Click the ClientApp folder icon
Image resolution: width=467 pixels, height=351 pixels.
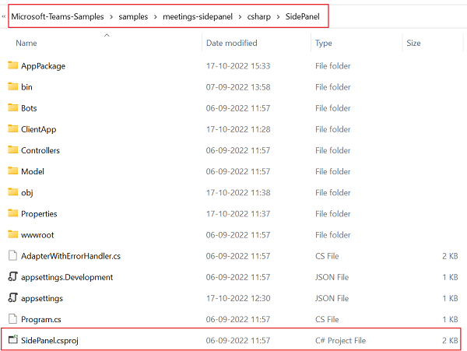tap(12, 128)
